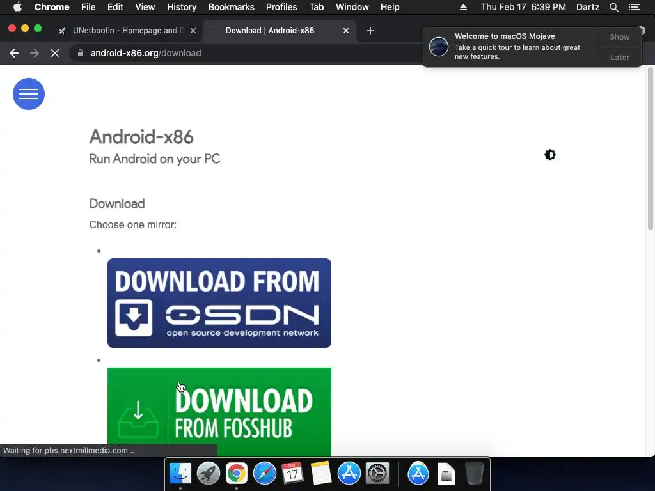Click Later on the Mojave notification
The height and width of the screenshot is (491, 655).
click(619, 57)
